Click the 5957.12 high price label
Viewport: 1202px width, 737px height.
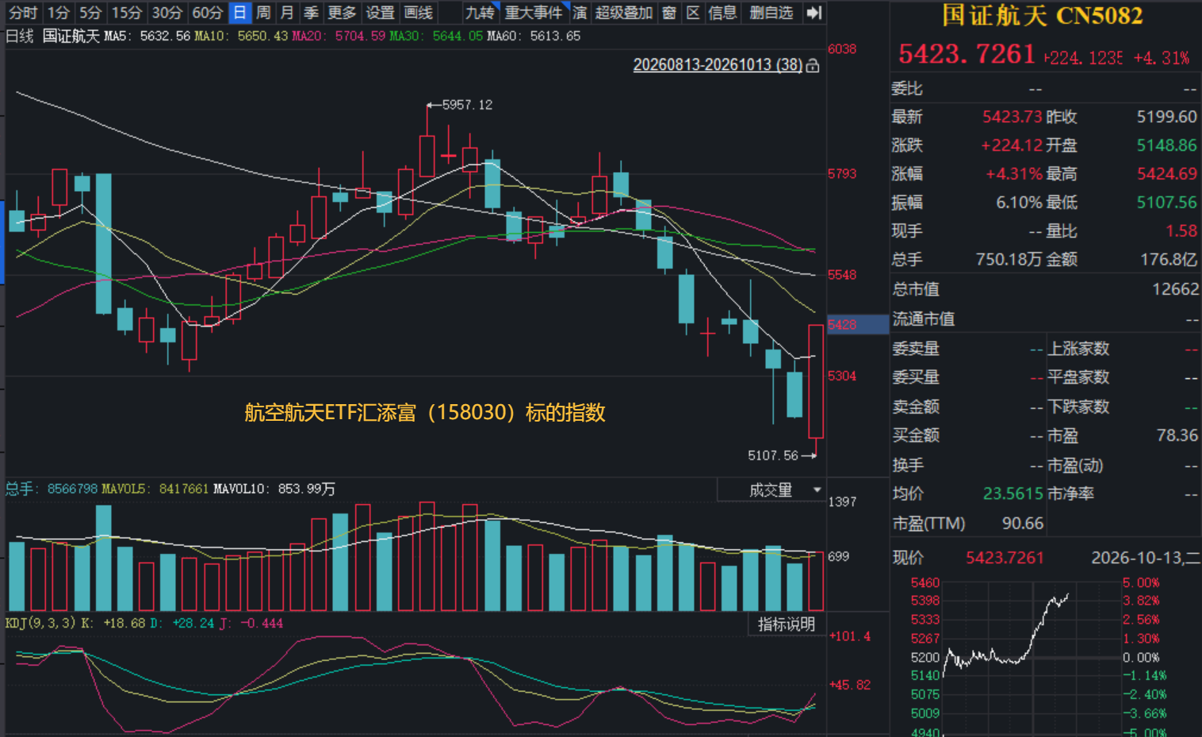click(x=467, y=105)
